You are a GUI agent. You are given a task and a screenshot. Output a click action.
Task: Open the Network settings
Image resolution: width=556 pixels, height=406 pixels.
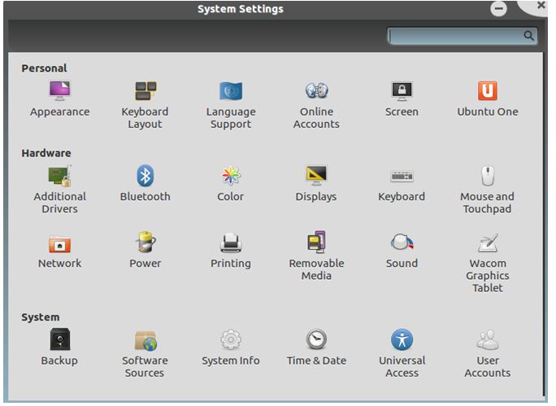click(x=59, y=242)
